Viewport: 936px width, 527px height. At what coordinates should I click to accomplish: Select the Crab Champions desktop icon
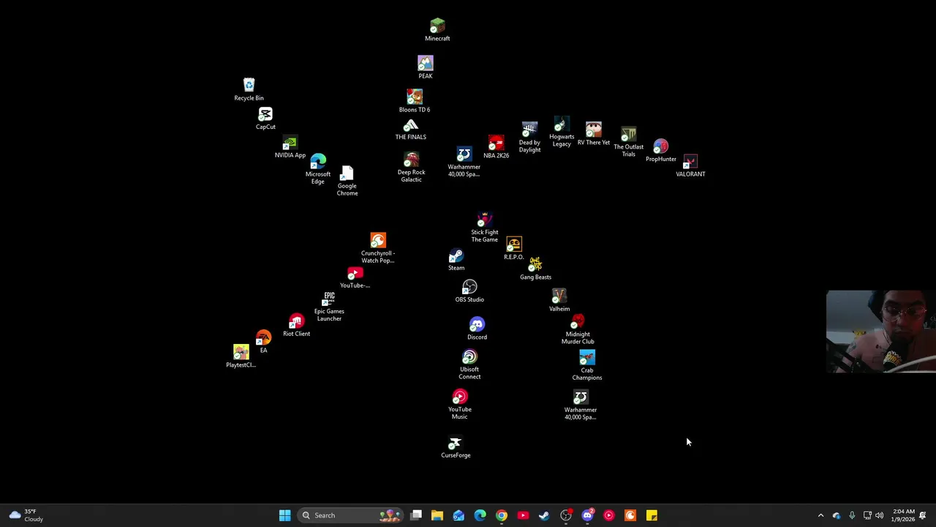point(587,365)
